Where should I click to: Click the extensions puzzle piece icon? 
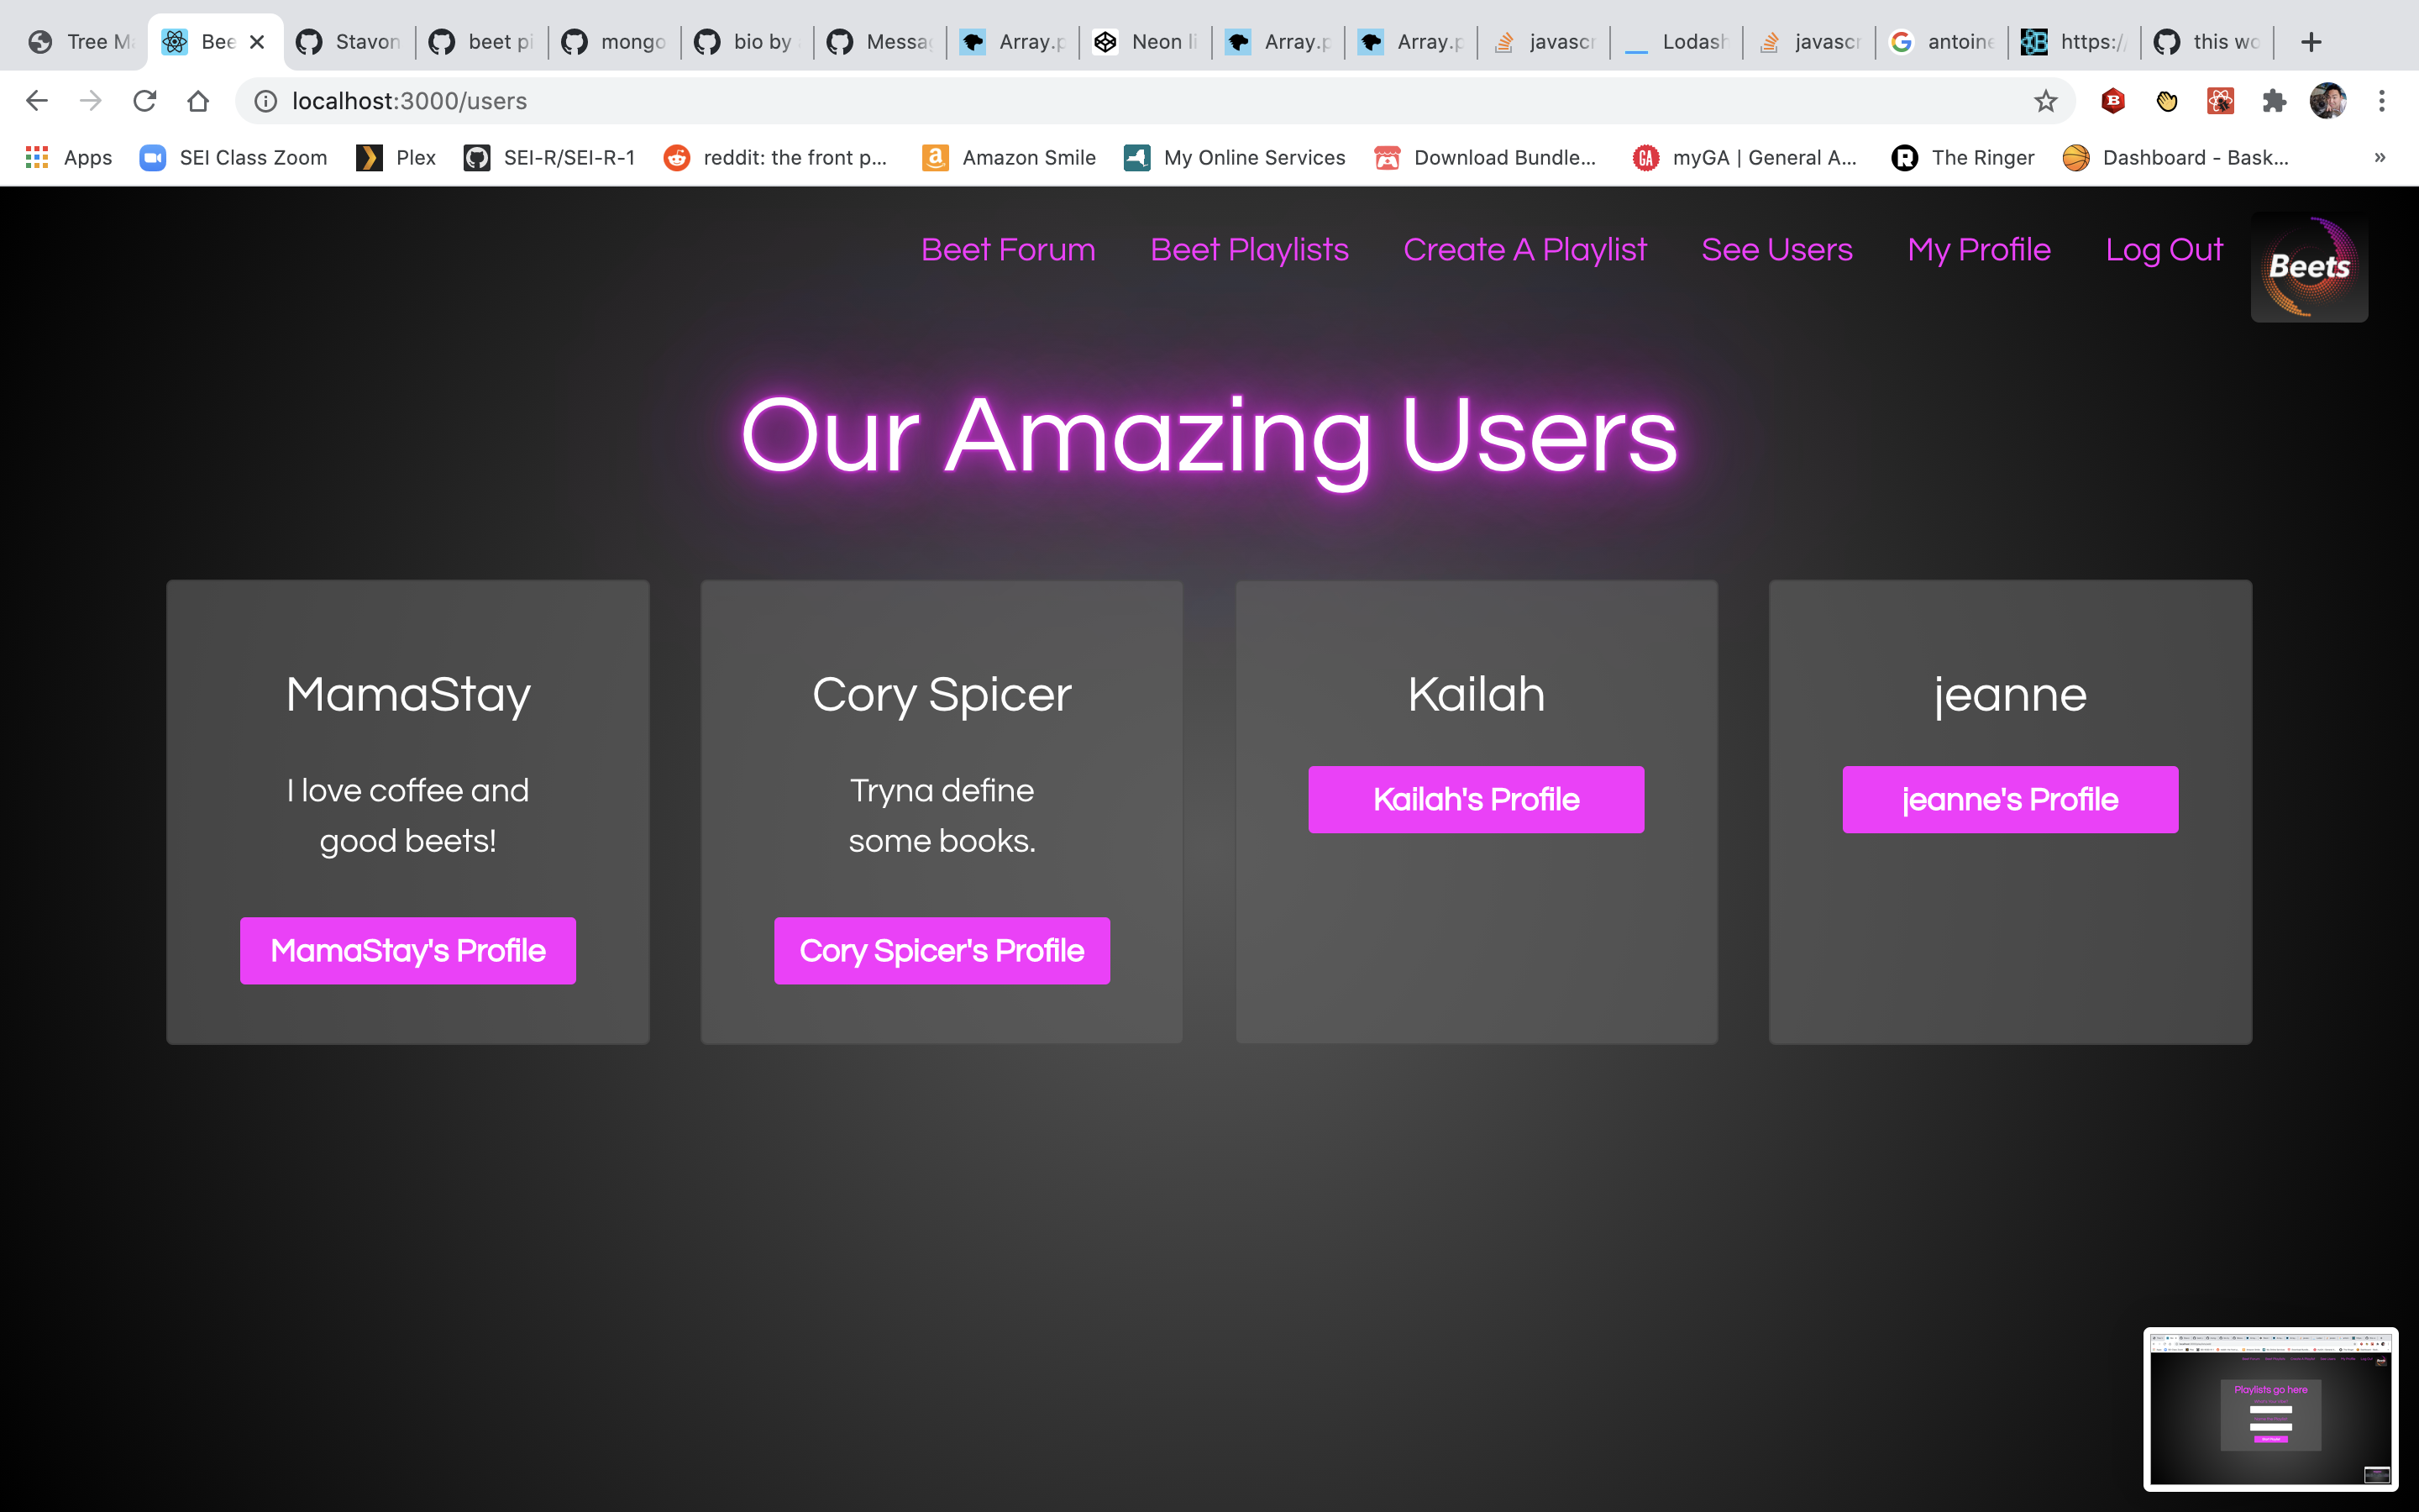2278,101
